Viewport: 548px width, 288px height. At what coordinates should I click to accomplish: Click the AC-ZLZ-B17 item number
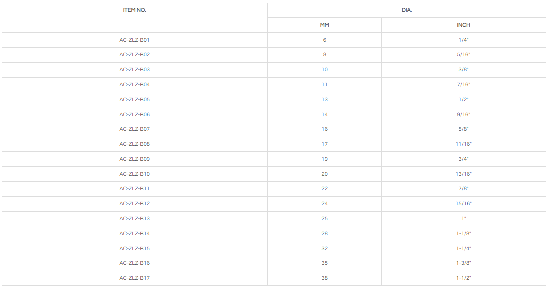pyautogui.click(x=134, y=278)
